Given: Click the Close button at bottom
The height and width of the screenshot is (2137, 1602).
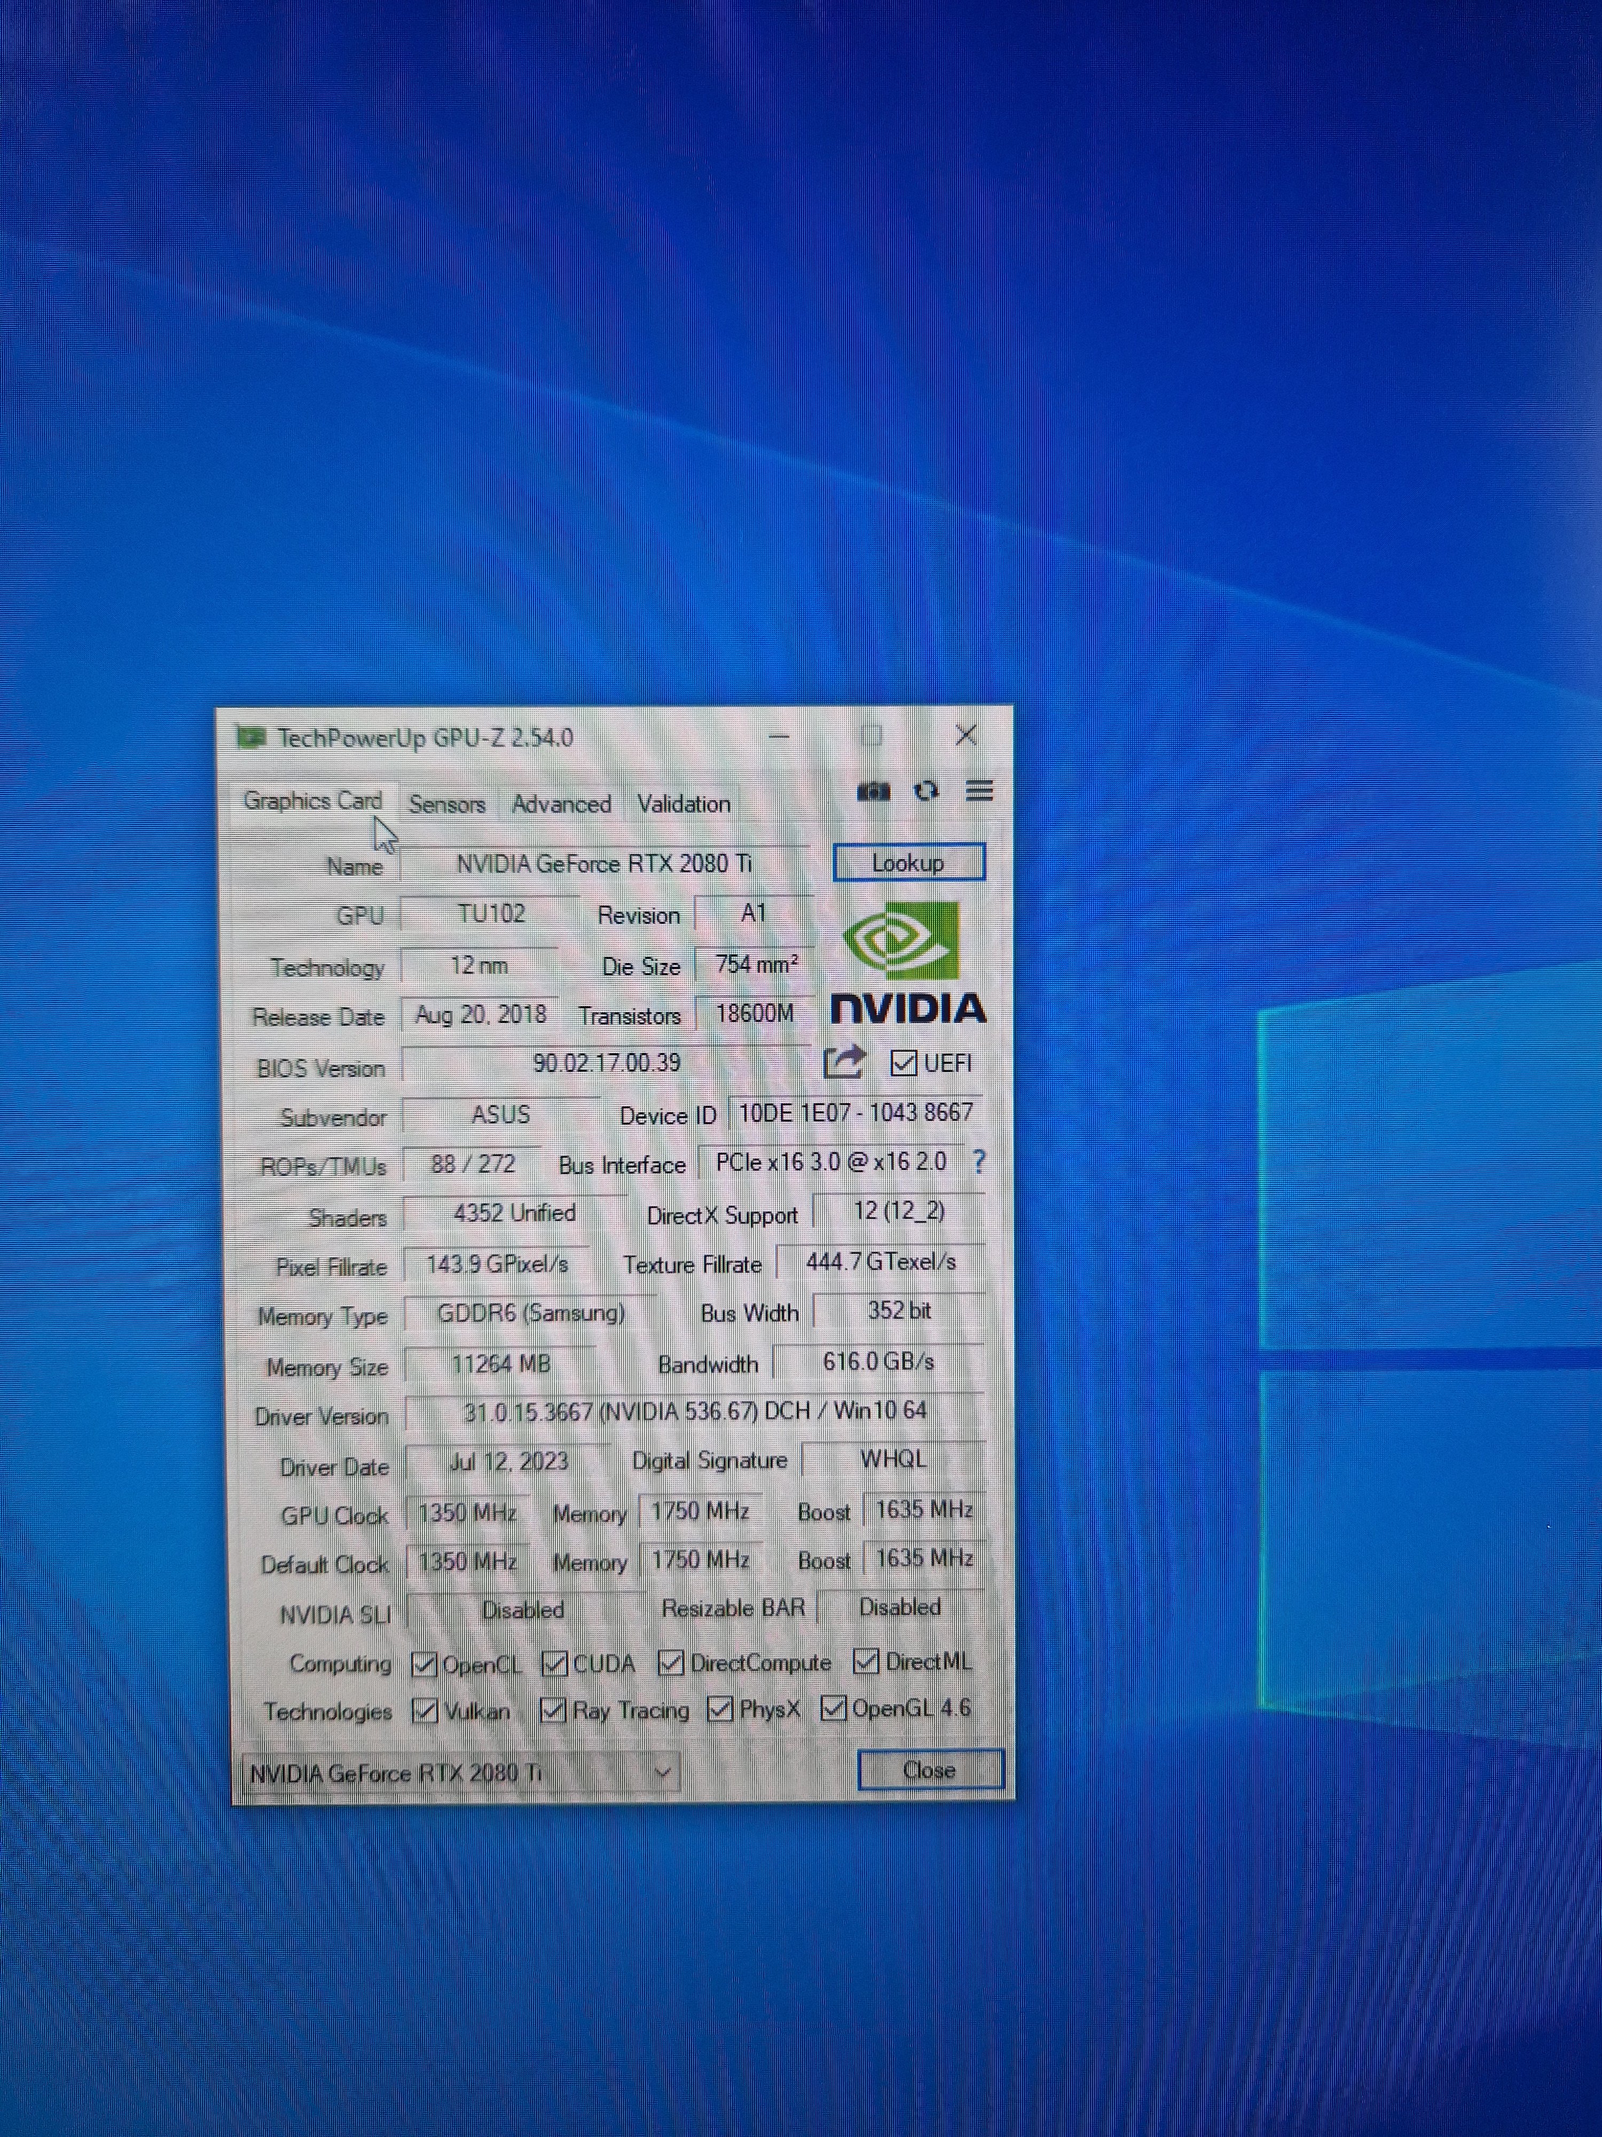Looking at the screenshot, I should pyautogui.click(x=929, y=1770).
